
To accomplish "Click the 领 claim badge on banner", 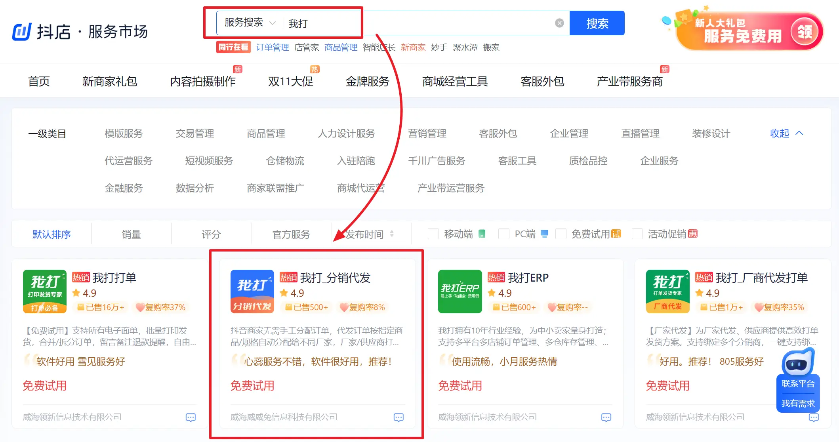I will point(805,32).
